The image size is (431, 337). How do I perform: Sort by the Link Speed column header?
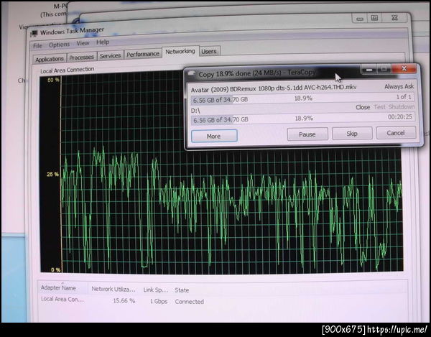(x=155, y=290)
